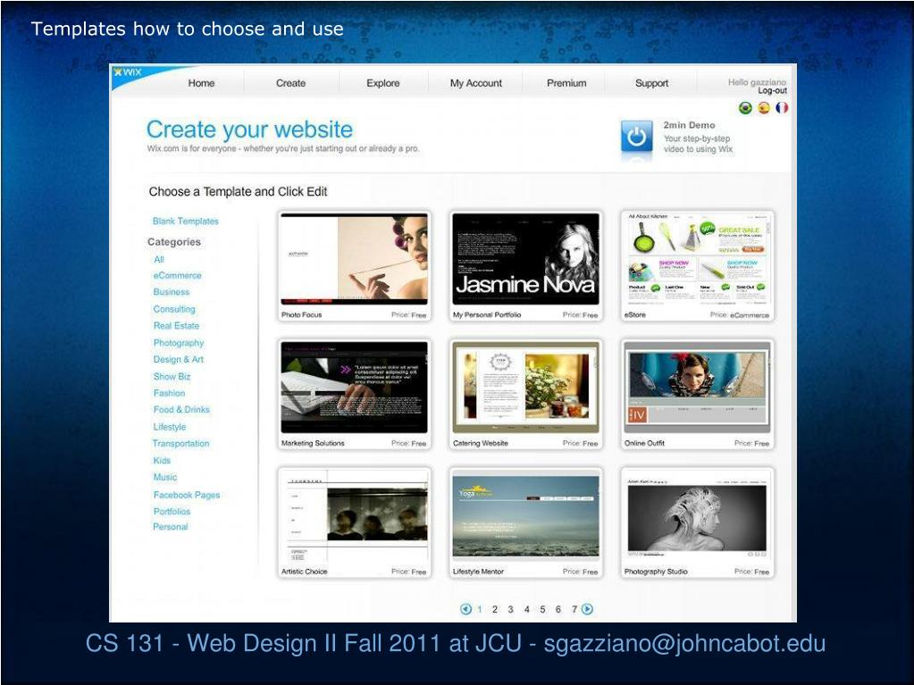Choose the eStore template thumbnail
This screenshot has height=685, width=914.
pyautogui.click(x=697, y=259)
